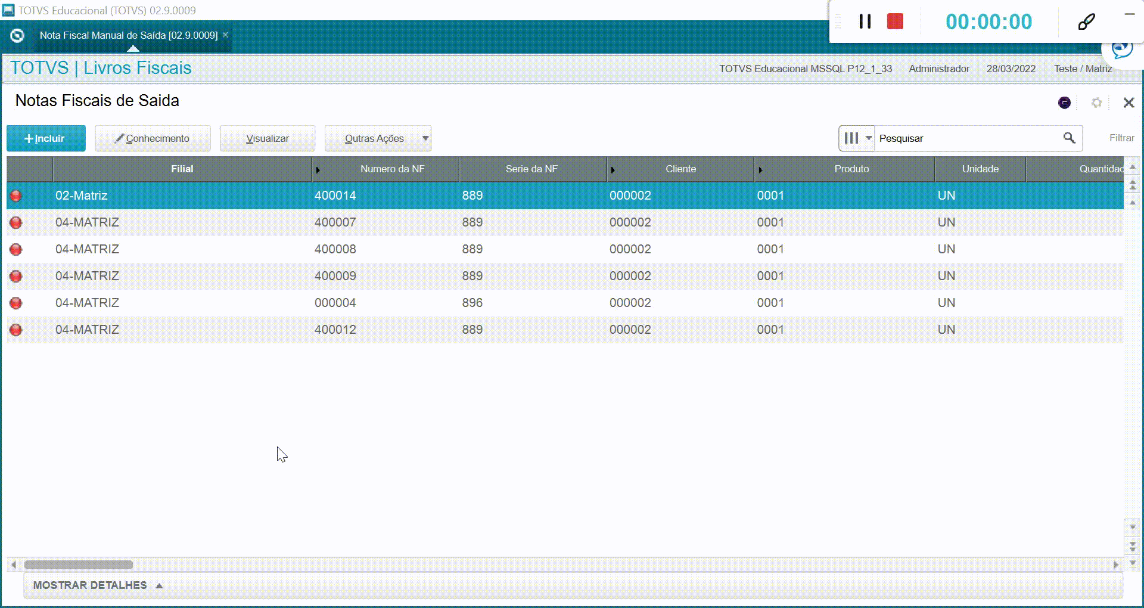Click the 00:00:00 recording timer
The height and width of the screenshot is (608, 1144).
coord(989,22)
